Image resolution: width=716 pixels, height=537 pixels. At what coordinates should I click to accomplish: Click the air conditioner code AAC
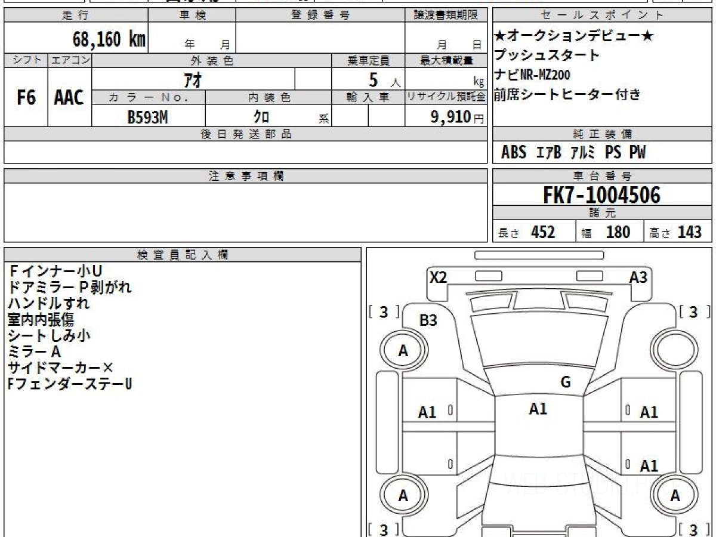(x=69, y=98)
